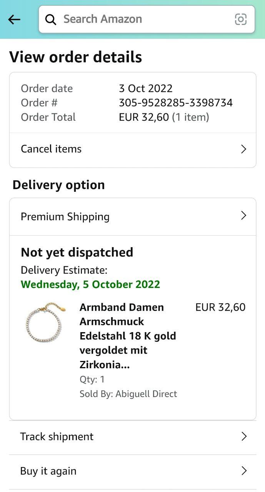Viewport: 265px width, 492px height.
Task: Tap the item price EUR 32,60
Action: [220, 307]
